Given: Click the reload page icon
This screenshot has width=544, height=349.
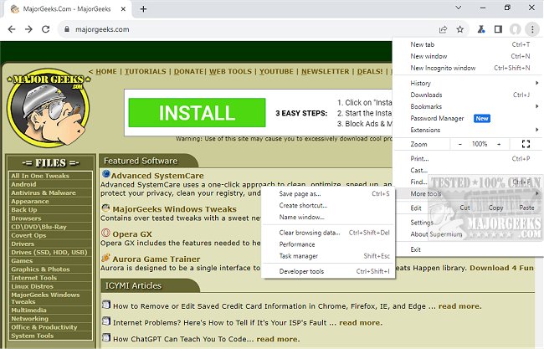Looking at the screenshot, I should [47, 28].
